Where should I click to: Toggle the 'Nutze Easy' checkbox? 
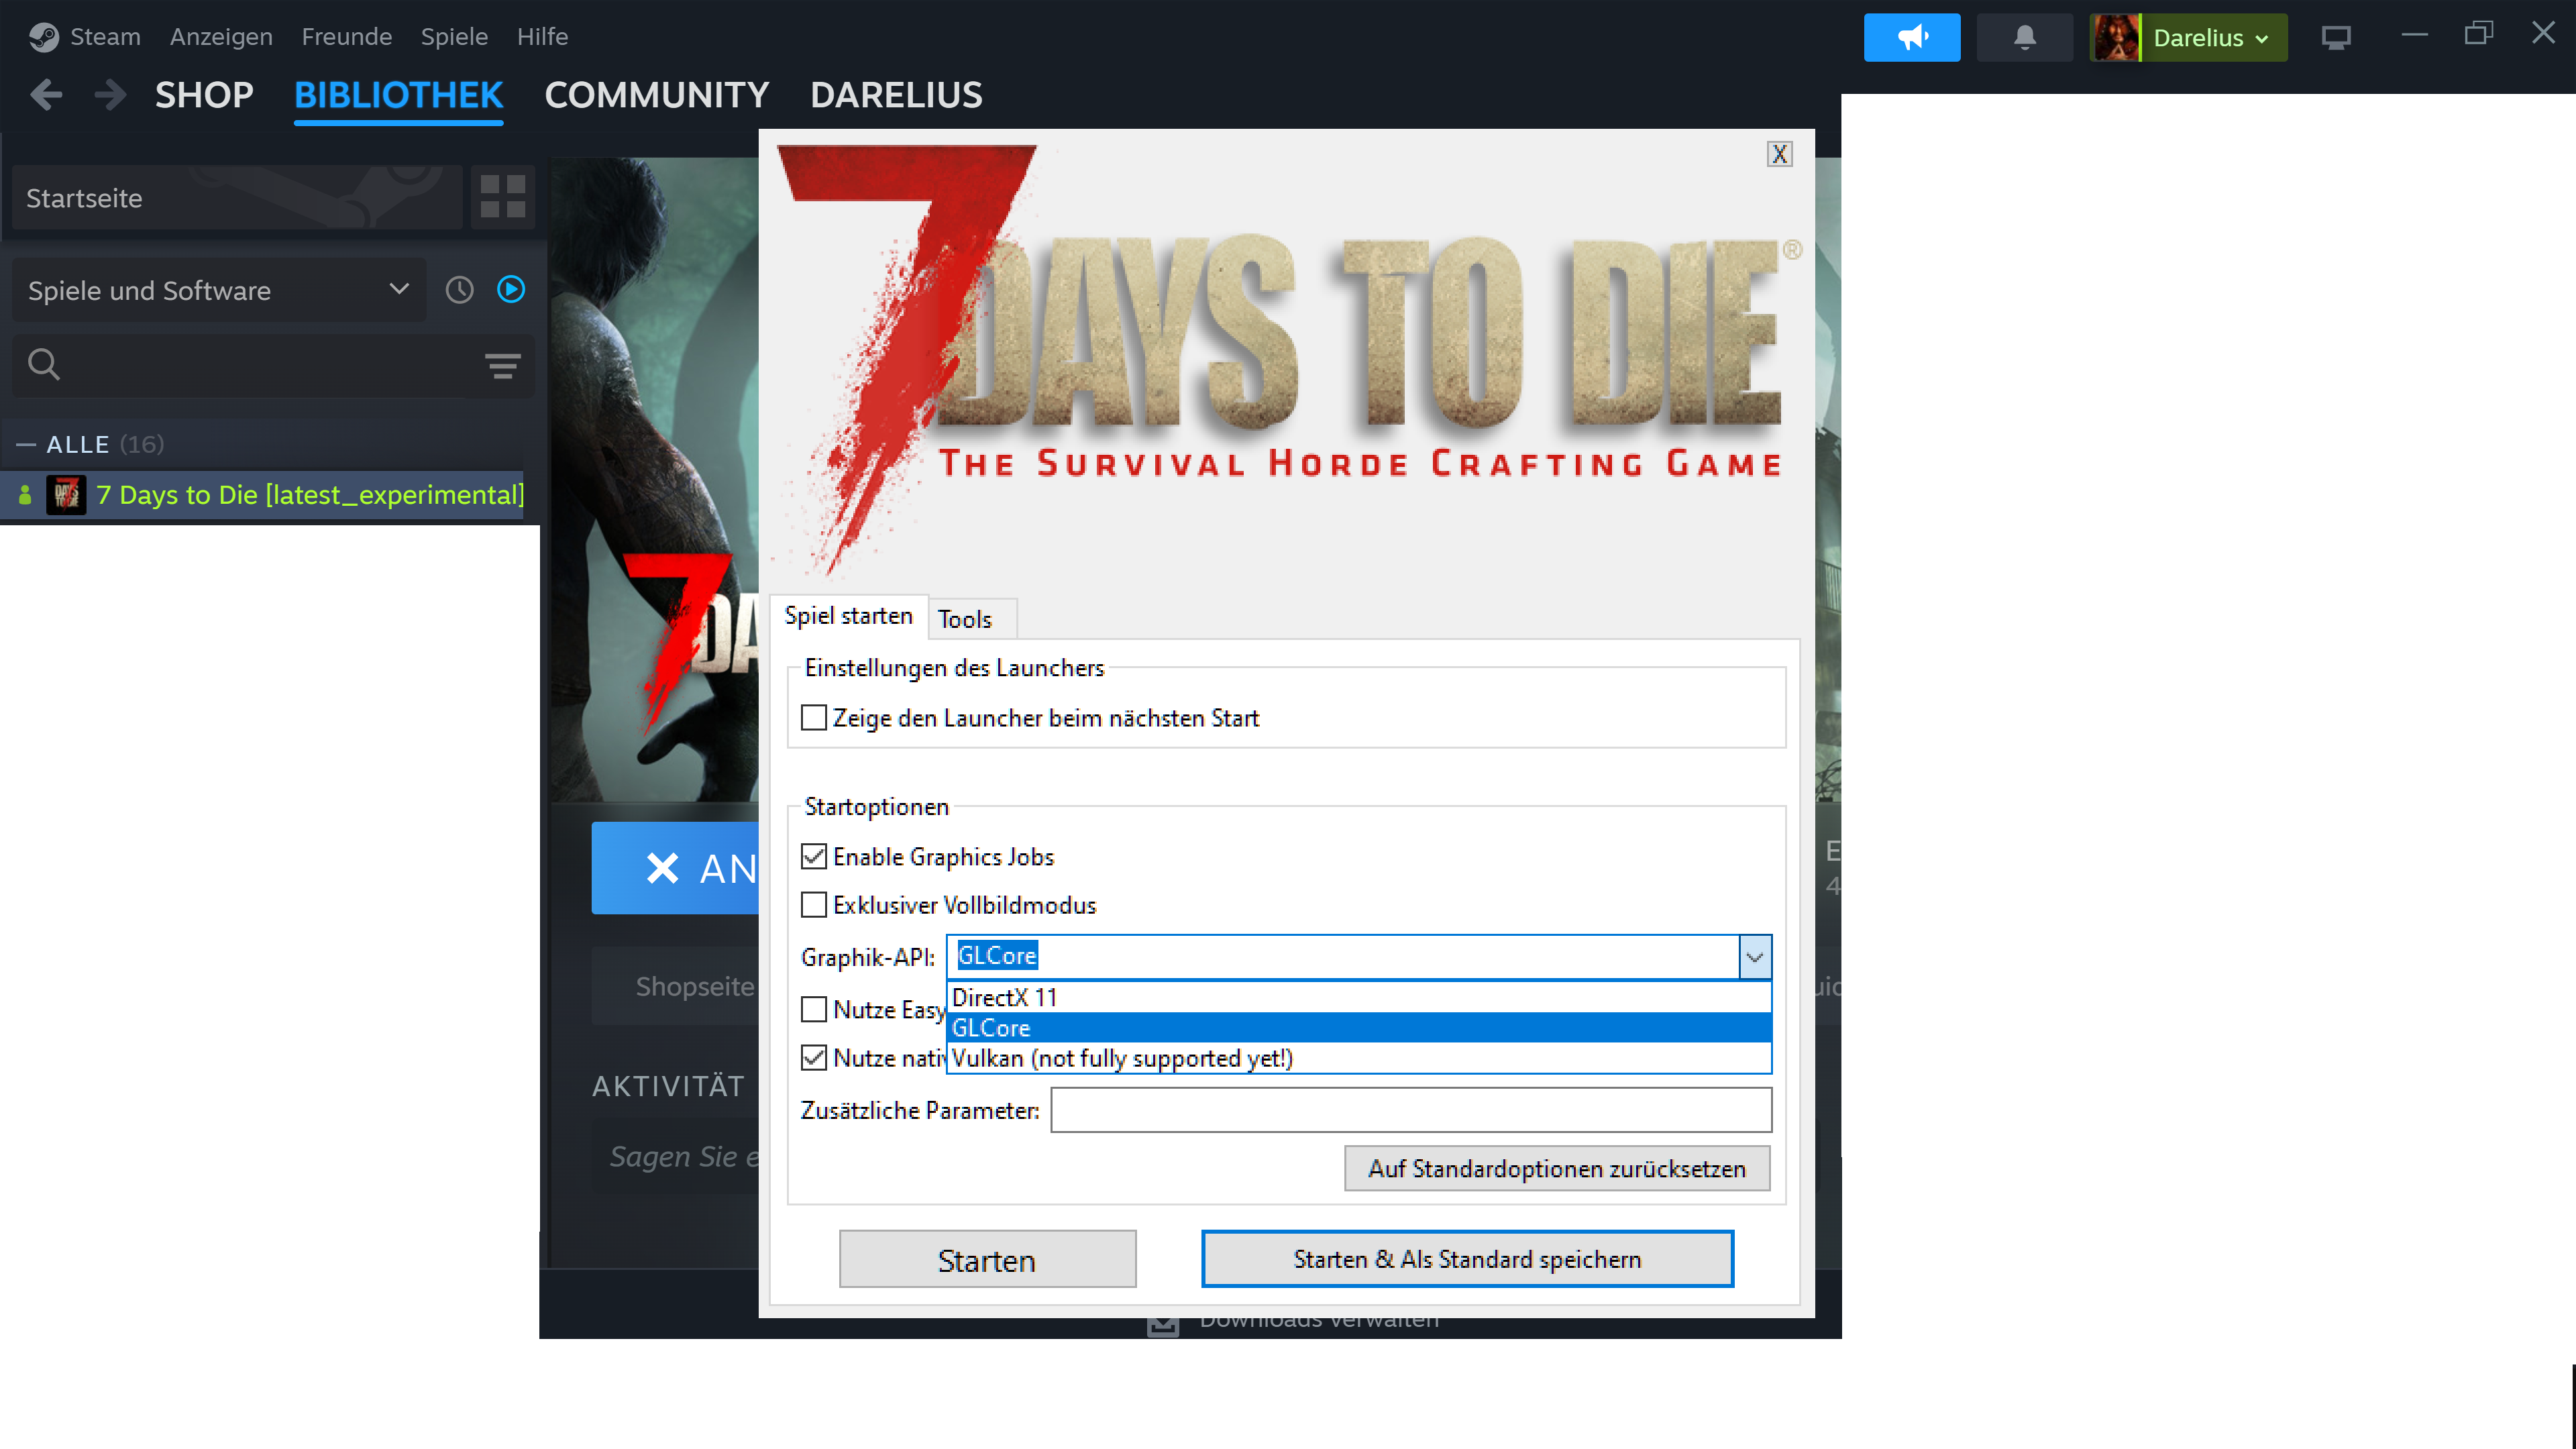coord(814,1010)
